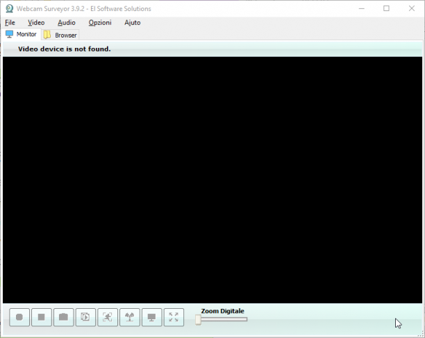Minimize the Webcam Surveyor window
The image size is (425, 338).
[362, 8]
